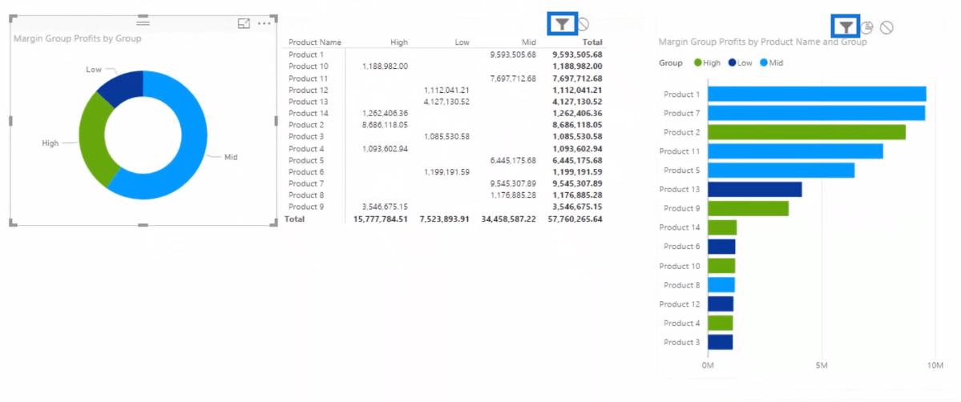The width and height of the screenshot is (961, 402).
Task: Click the Total row label in the table
Action: 293,219
